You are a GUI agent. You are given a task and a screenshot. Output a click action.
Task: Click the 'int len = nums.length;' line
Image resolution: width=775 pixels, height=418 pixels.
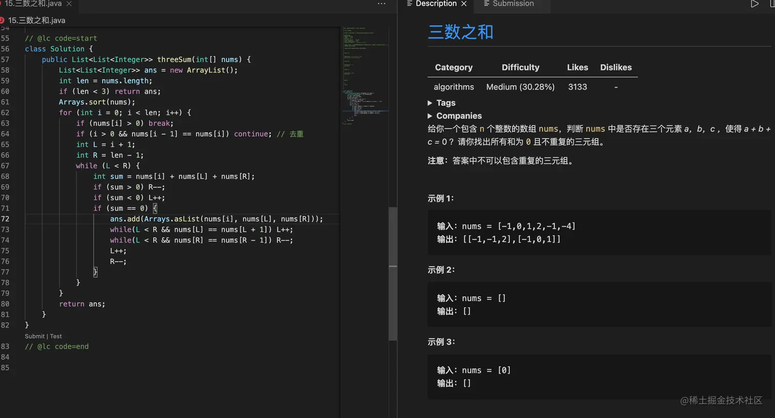click(106, 81)
